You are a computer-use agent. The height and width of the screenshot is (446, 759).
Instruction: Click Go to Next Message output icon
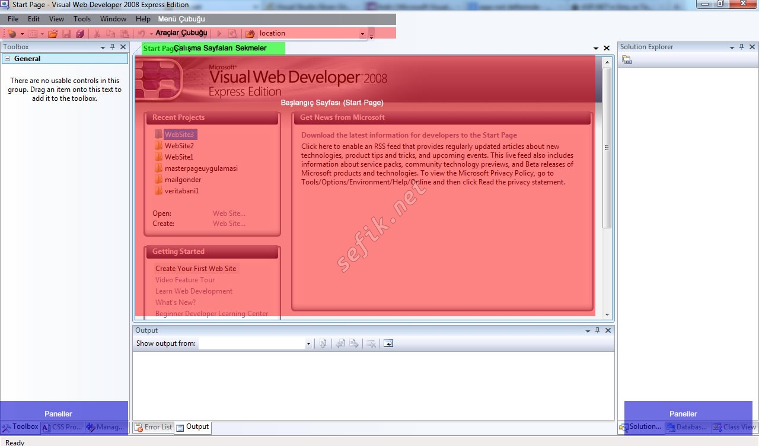point(353,343)
